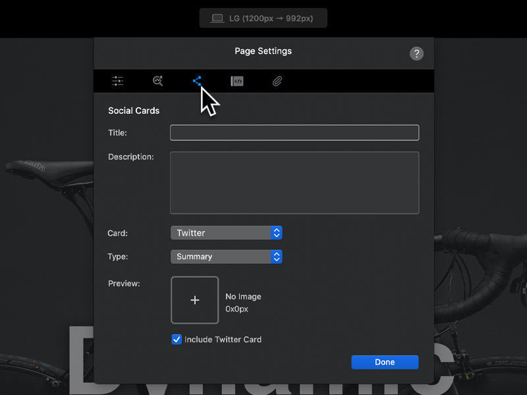The width and height of the screenshot is (527, 395).
Task: Open the Card dropdown set to Twitter
Action: 226,233
